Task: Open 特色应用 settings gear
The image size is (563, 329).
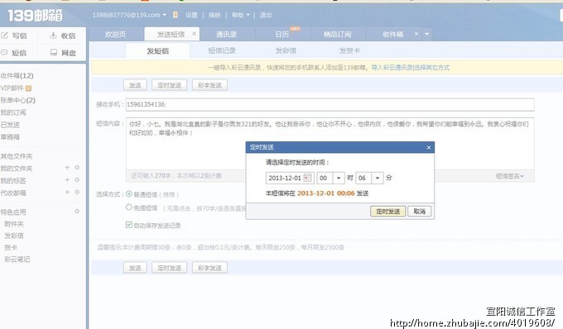Action: 77,212
